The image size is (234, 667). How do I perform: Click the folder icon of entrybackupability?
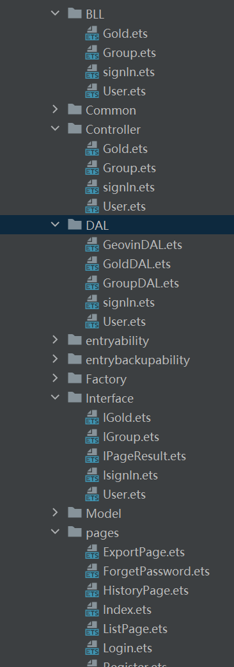(x=74, y=360)
